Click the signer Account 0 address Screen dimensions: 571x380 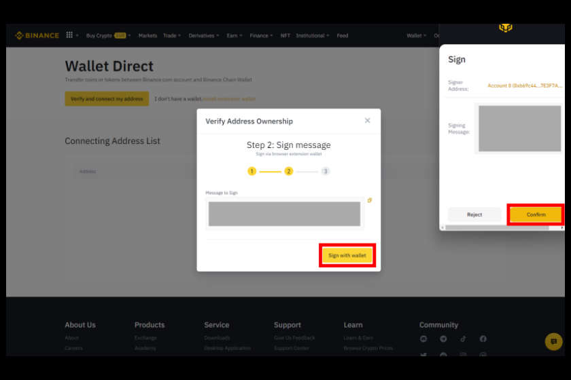(525, 85)
